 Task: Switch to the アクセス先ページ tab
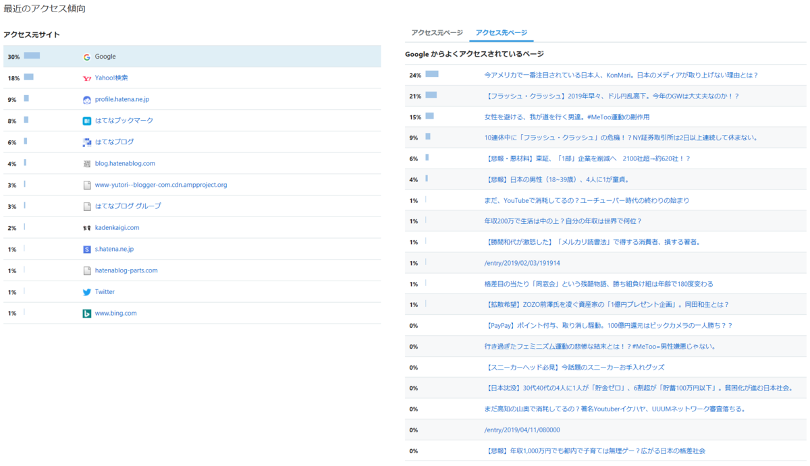(x=502, y=32)
